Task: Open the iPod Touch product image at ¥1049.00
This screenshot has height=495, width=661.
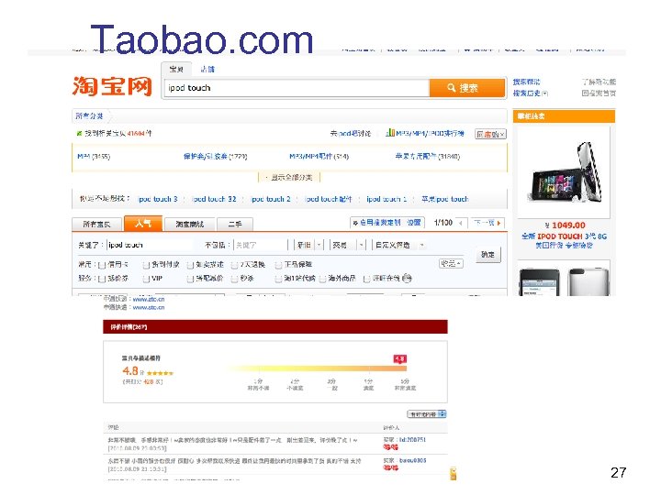Action: click(564, 172)
